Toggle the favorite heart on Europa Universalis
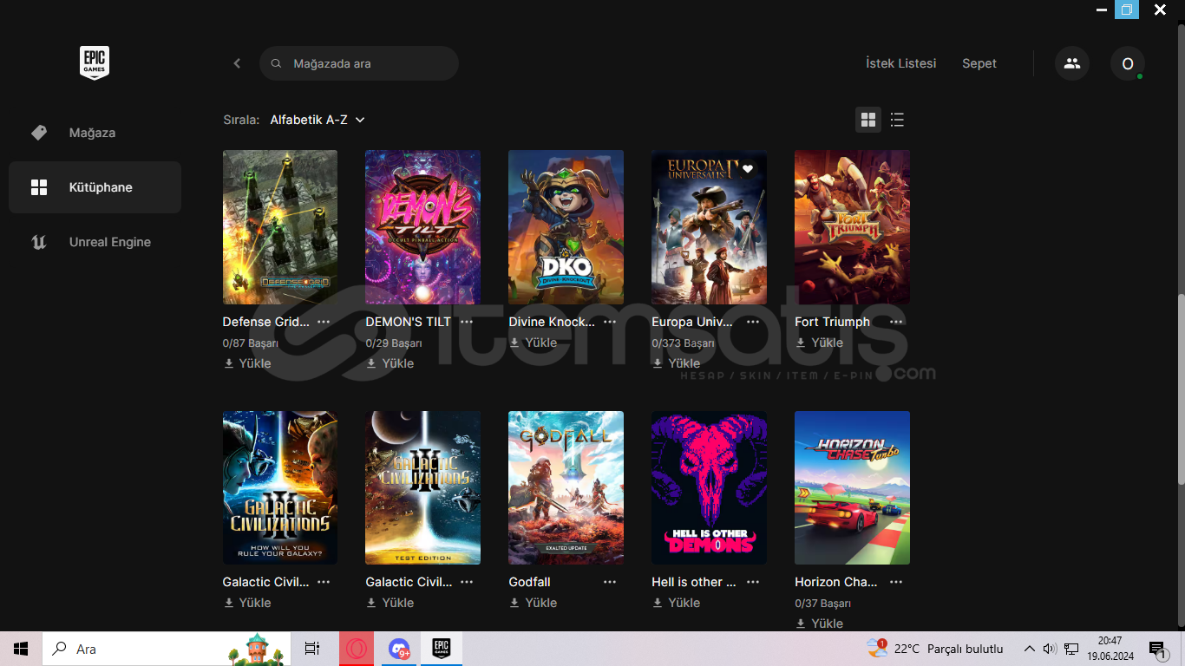This screenshot has height=666, width=1185. (x=748, y=169)
